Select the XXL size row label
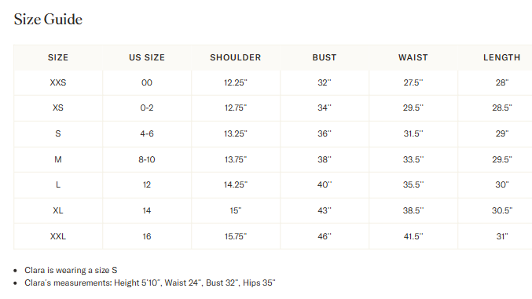Viewport: 532px width, 299px height. click(x=58, y=236)
